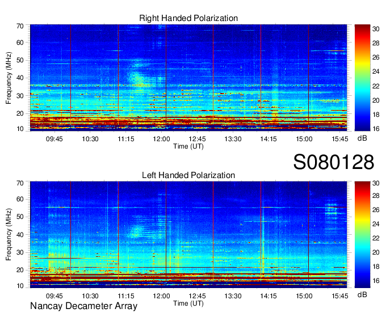Click the 20 MHz tick of the bottom plot
This screenshot has height=313, width=386.
pyautogui.click(x=20, y=270)
